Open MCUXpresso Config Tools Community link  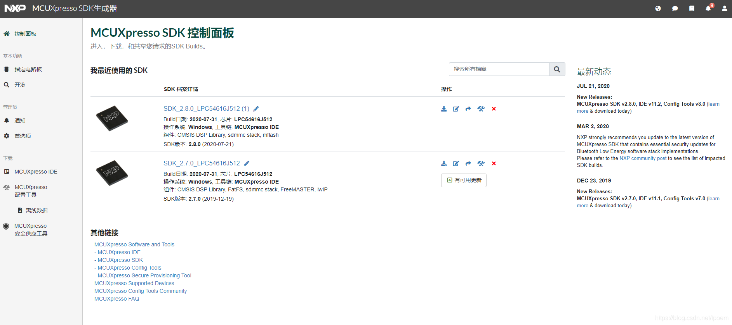pos(141,291)
